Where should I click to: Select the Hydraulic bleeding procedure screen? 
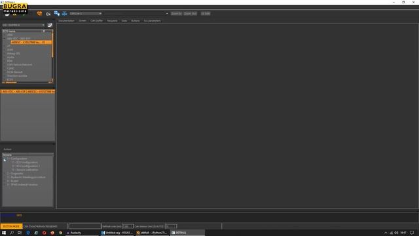tap(28, 177)
